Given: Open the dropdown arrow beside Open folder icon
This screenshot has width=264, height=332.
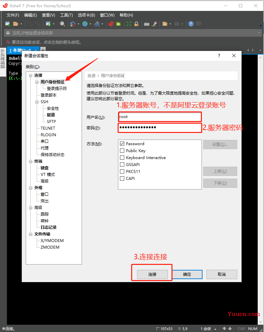Looking at the screenshot, I should (x=21, y=24).
